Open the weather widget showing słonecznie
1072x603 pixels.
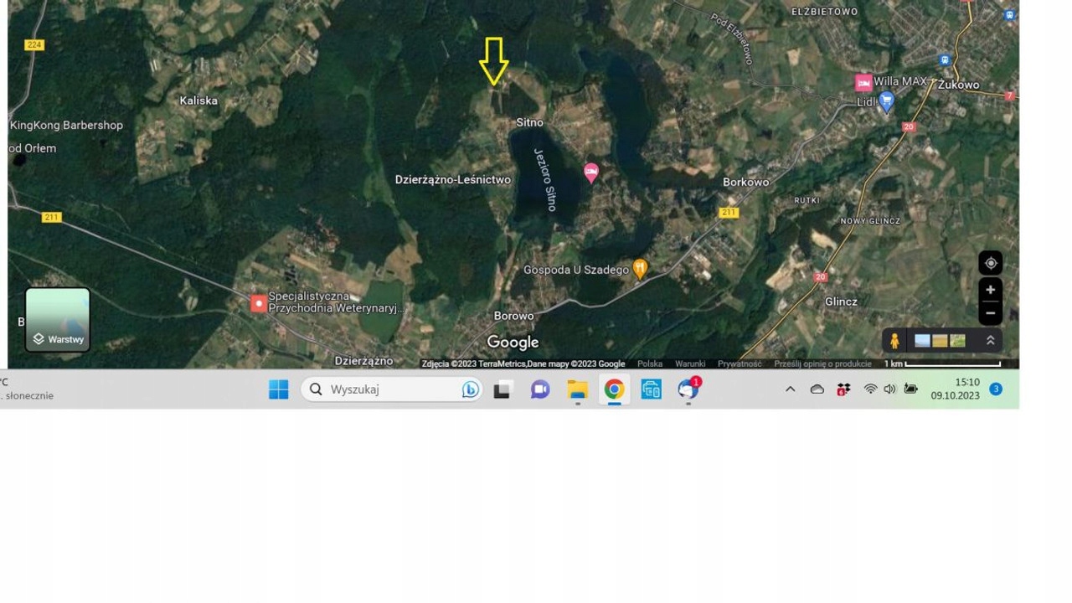(28, 389)
